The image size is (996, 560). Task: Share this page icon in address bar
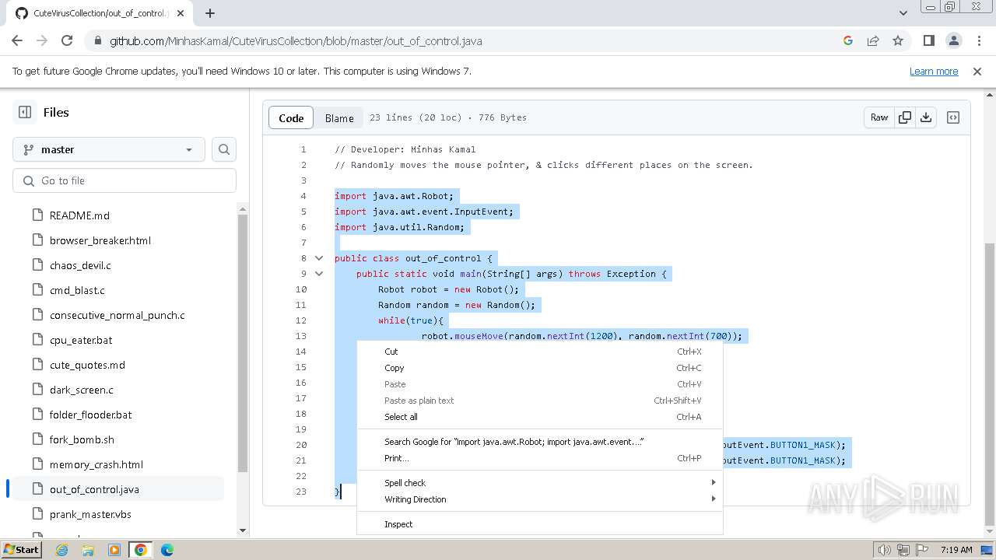point(873,40)
